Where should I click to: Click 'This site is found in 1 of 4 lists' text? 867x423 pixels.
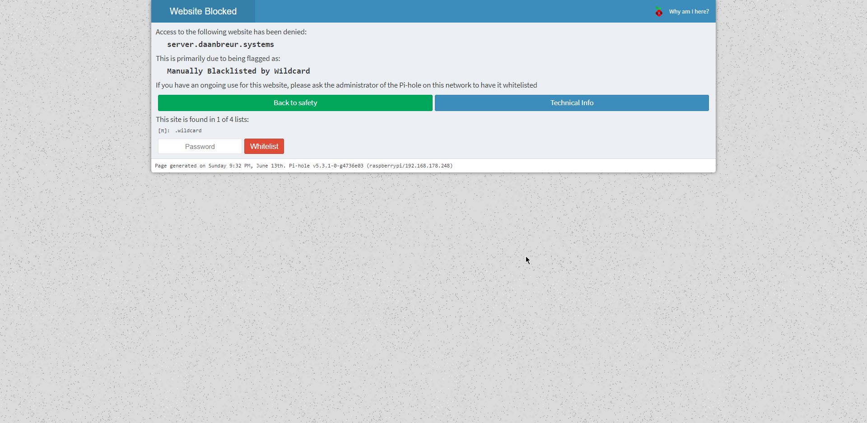coord(202,119)
